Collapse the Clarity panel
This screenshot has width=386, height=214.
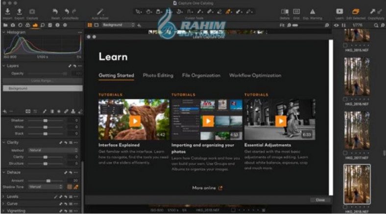pyautogui.click(x=4, y=142)
